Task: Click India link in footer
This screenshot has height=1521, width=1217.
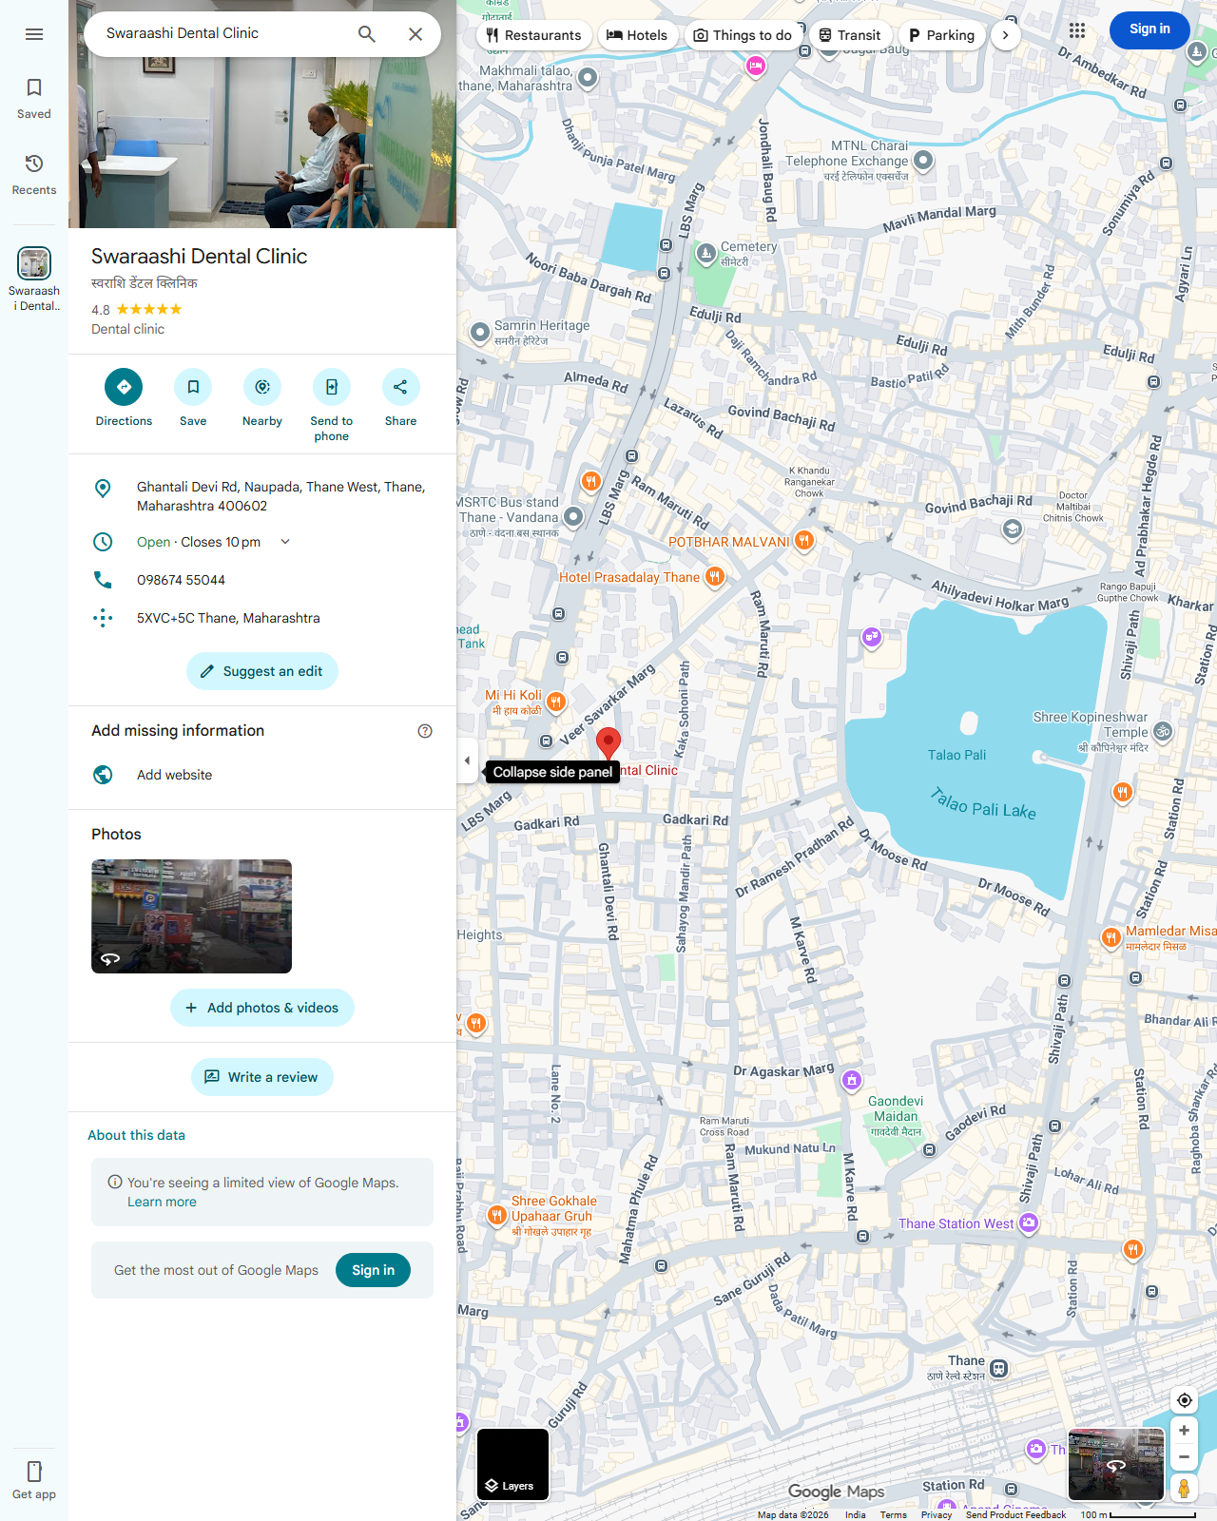Action: click(855, 1514)
